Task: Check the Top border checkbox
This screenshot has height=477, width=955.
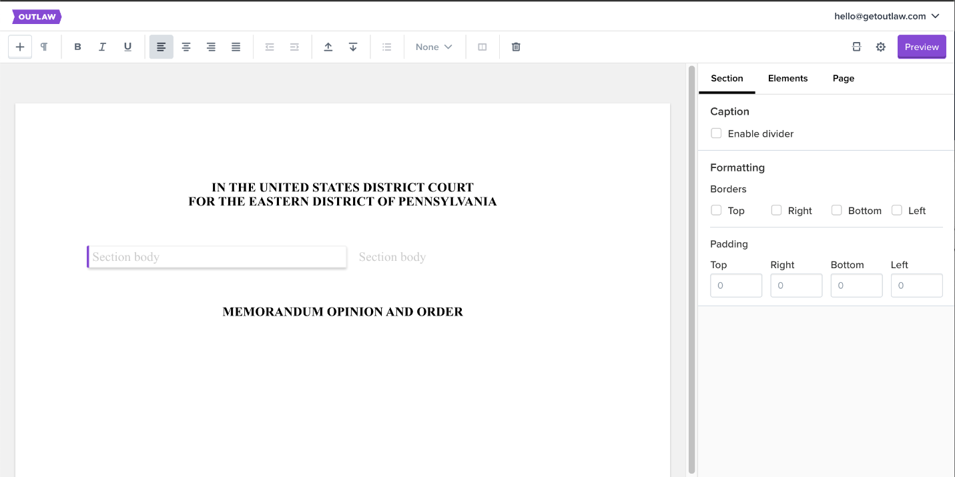Action: pyautogui.click(x=716, y=210)
